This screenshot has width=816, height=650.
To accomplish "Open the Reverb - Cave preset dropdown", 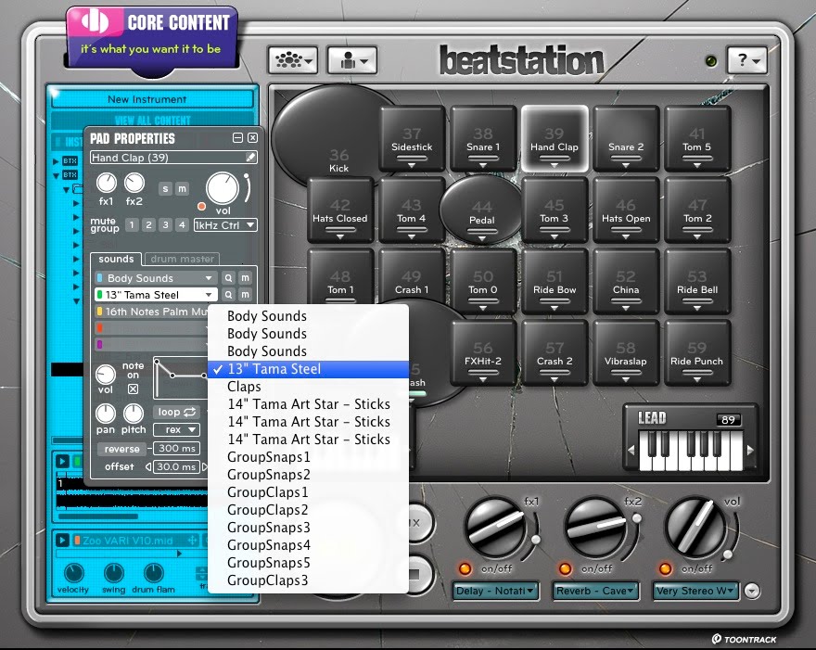I will (x=596, y=591).
